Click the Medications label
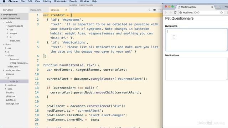228x128 pixels. 172,55
